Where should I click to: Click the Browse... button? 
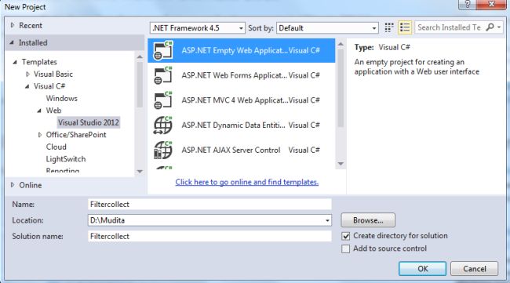pyautogui.click(x=368, y=220)
